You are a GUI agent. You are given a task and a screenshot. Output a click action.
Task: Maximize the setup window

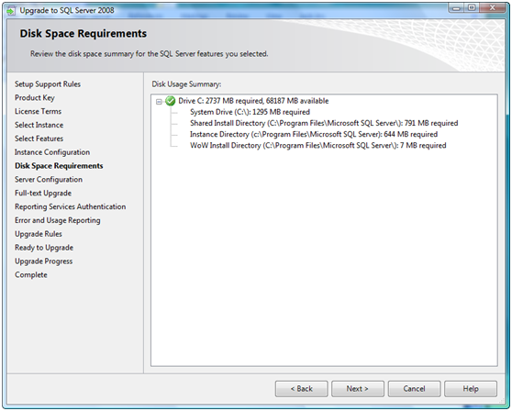(x=472, y=8)
